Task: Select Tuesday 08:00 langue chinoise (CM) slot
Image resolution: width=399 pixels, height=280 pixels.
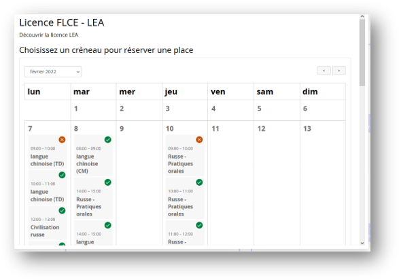Action: (93, 155)
